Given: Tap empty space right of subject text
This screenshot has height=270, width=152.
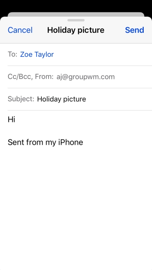Looking at the screenshot, I should [x=119, y=99].
